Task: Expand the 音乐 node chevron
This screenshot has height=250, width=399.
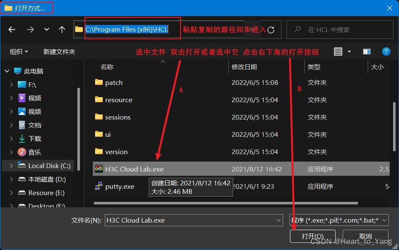Action: point(11,152)
